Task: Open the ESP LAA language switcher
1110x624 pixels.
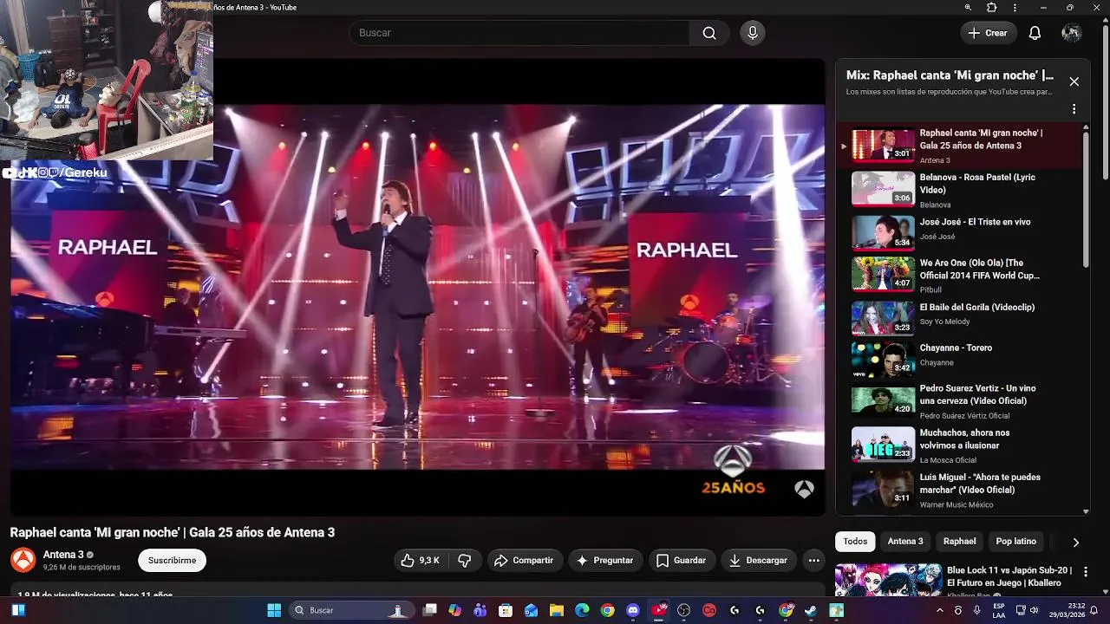Action: (x=999, y=610)
